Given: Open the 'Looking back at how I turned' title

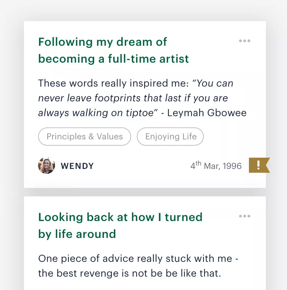Looking at the screenshot, I should 120,217.
